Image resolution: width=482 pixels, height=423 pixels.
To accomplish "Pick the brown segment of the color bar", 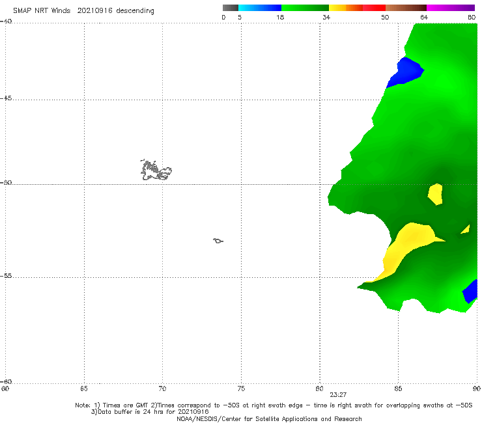I will 406,8.
